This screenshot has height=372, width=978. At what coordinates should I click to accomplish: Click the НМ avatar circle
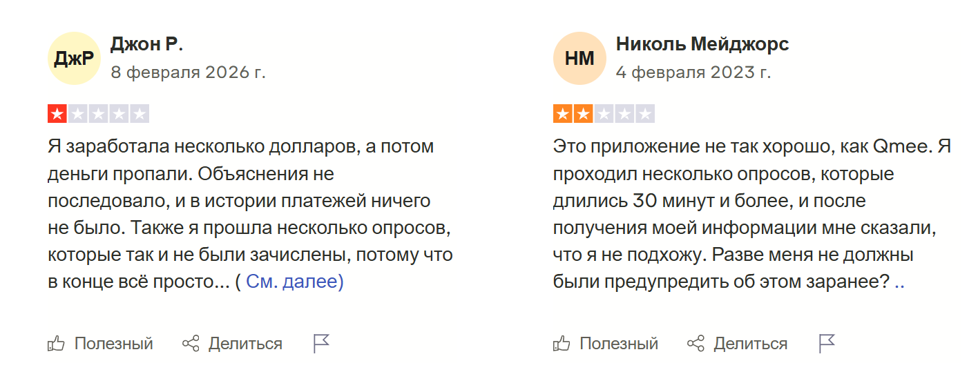579,59
